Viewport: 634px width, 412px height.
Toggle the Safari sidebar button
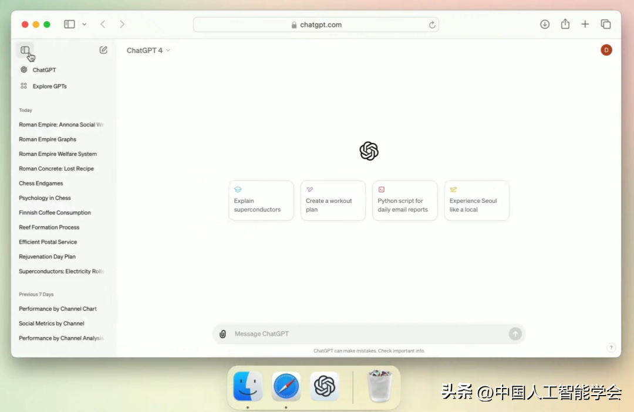click(69, 24)
